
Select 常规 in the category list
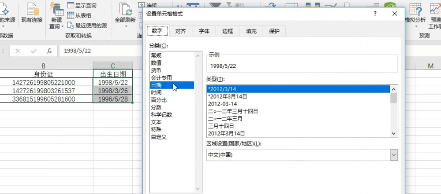click(x=172, y=55)
